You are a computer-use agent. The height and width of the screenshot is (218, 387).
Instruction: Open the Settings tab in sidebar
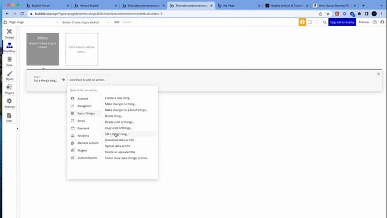(10, 103)
